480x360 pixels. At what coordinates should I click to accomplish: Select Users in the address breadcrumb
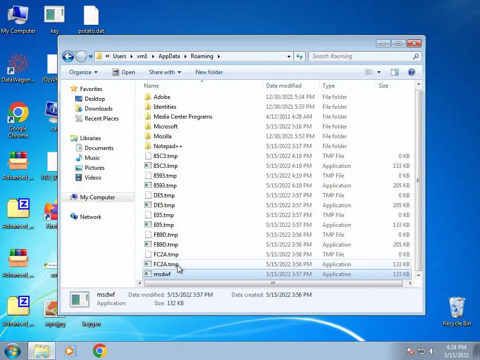pos(120,56)
